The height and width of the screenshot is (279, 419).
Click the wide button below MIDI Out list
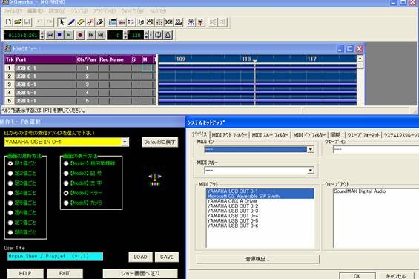257,259
